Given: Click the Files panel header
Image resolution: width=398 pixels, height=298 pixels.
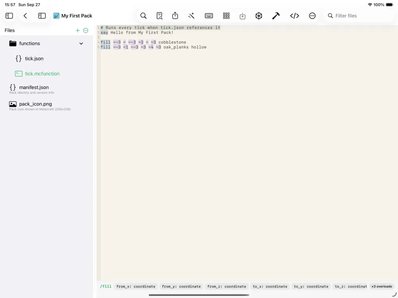Looking at the screenshot, I should coord(10,31).
